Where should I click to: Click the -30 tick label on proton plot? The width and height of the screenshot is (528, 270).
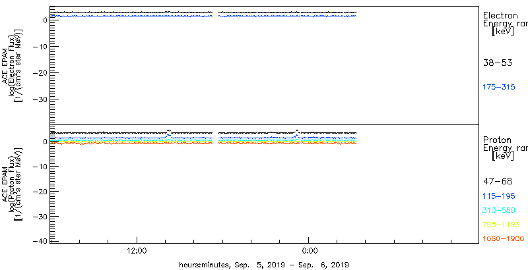(x=40, y=216)
